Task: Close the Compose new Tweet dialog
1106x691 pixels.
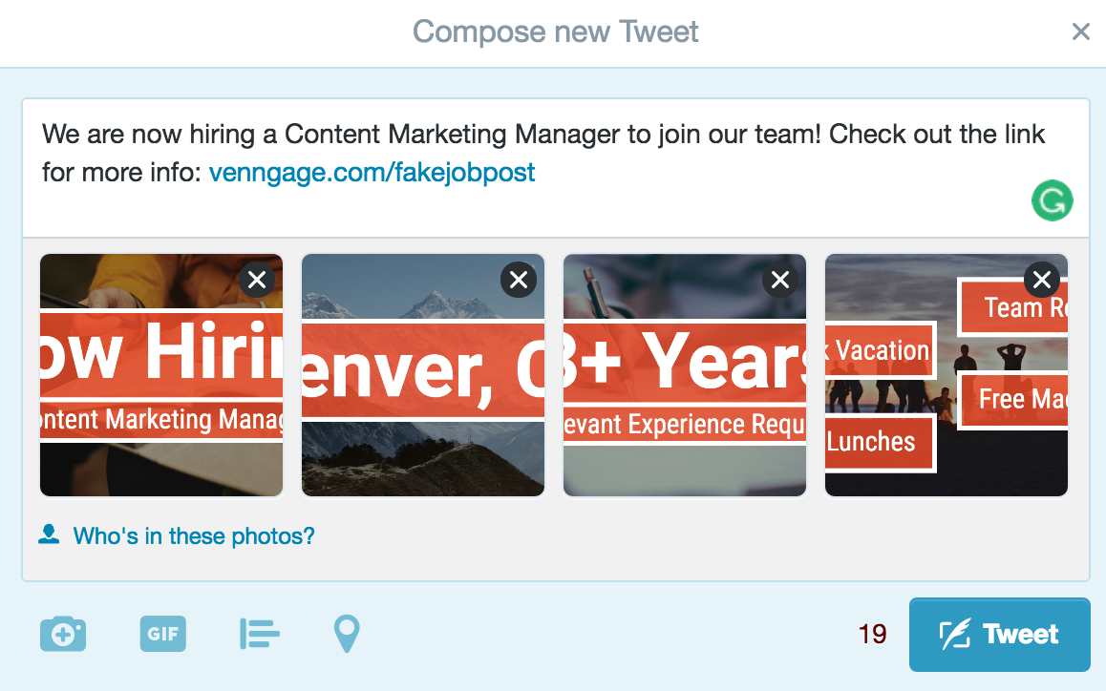Action: (1081, 32)
